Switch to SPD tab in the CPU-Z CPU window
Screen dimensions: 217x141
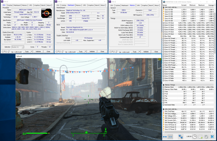[x=31, y=5]
